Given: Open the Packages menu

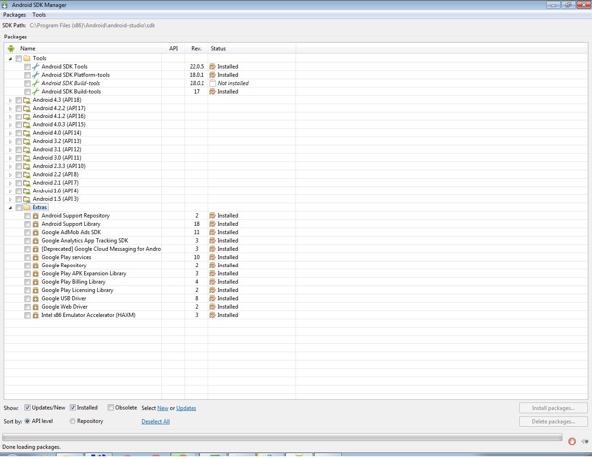Looking at the screenshot, I should [14, 15].
